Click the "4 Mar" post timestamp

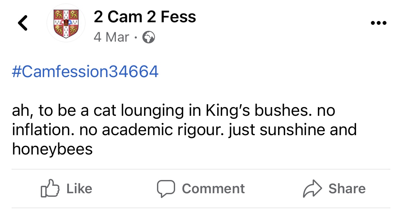tap(112, 37)
